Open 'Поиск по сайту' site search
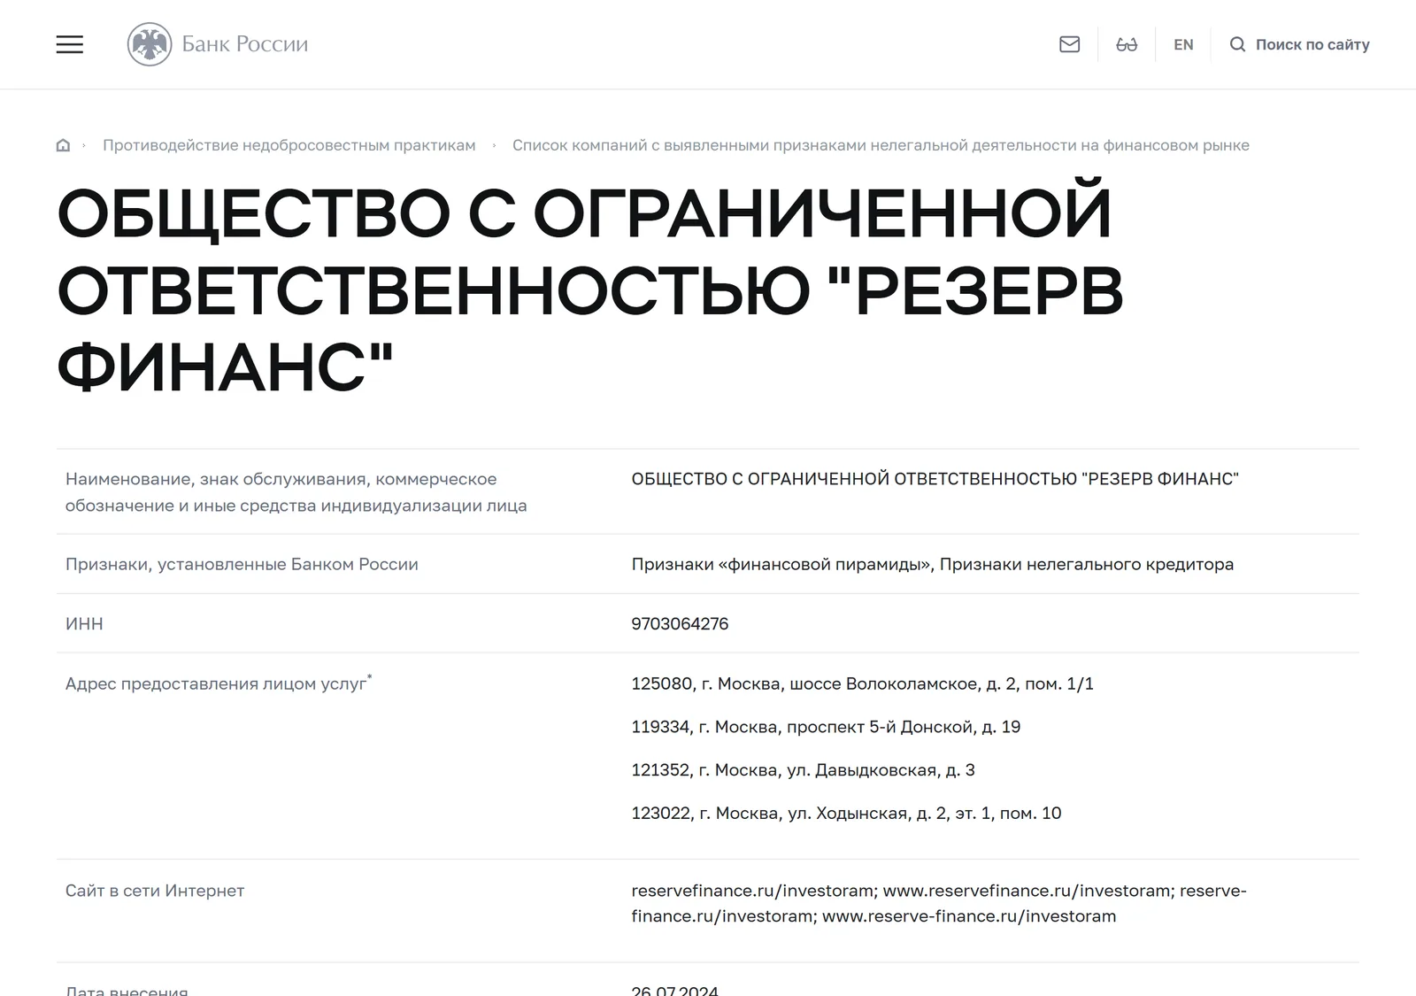Image resolution: width=1416 pixels, height=996 pixels. click(x=1312, y=44)
